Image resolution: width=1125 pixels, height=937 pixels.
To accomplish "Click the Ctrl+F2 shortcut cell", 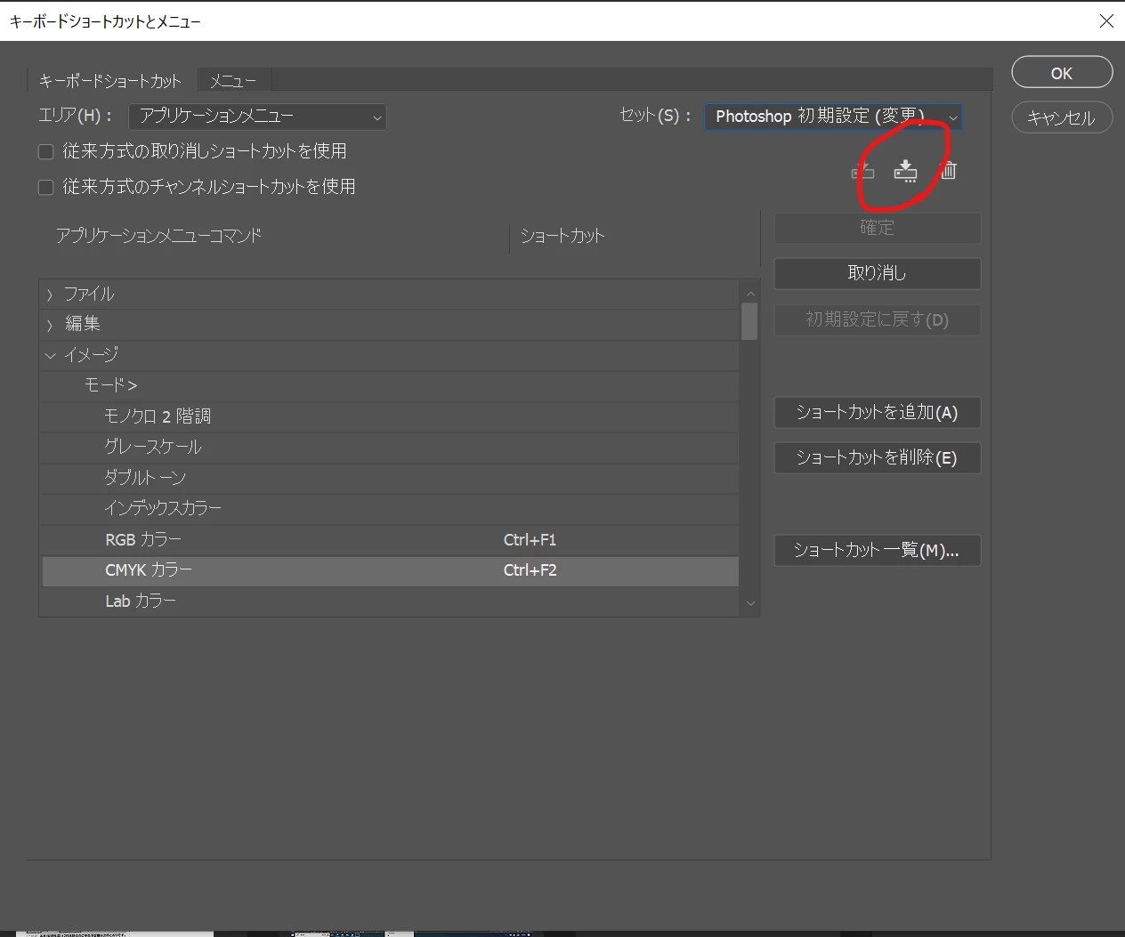I will pos(530,570).
